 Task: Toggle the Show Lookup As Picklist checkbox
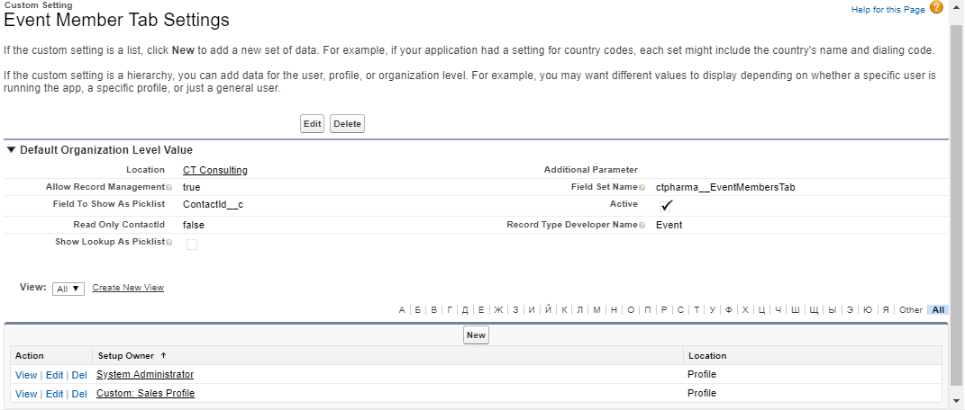click(191, 245)
